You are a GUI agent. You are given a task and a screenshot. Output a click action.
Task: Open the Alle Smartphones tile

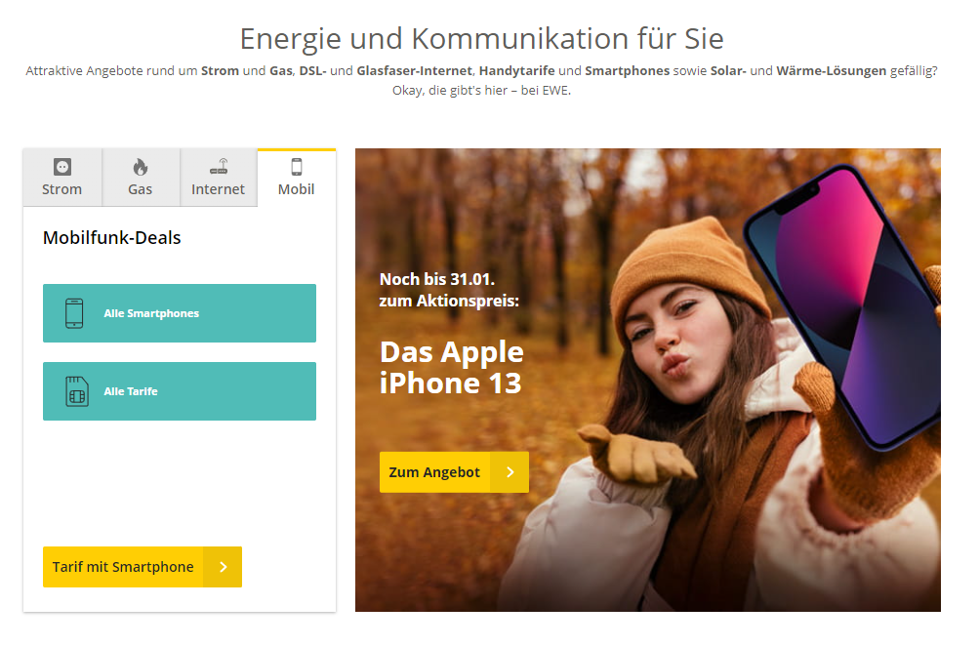tap(180, 312)
